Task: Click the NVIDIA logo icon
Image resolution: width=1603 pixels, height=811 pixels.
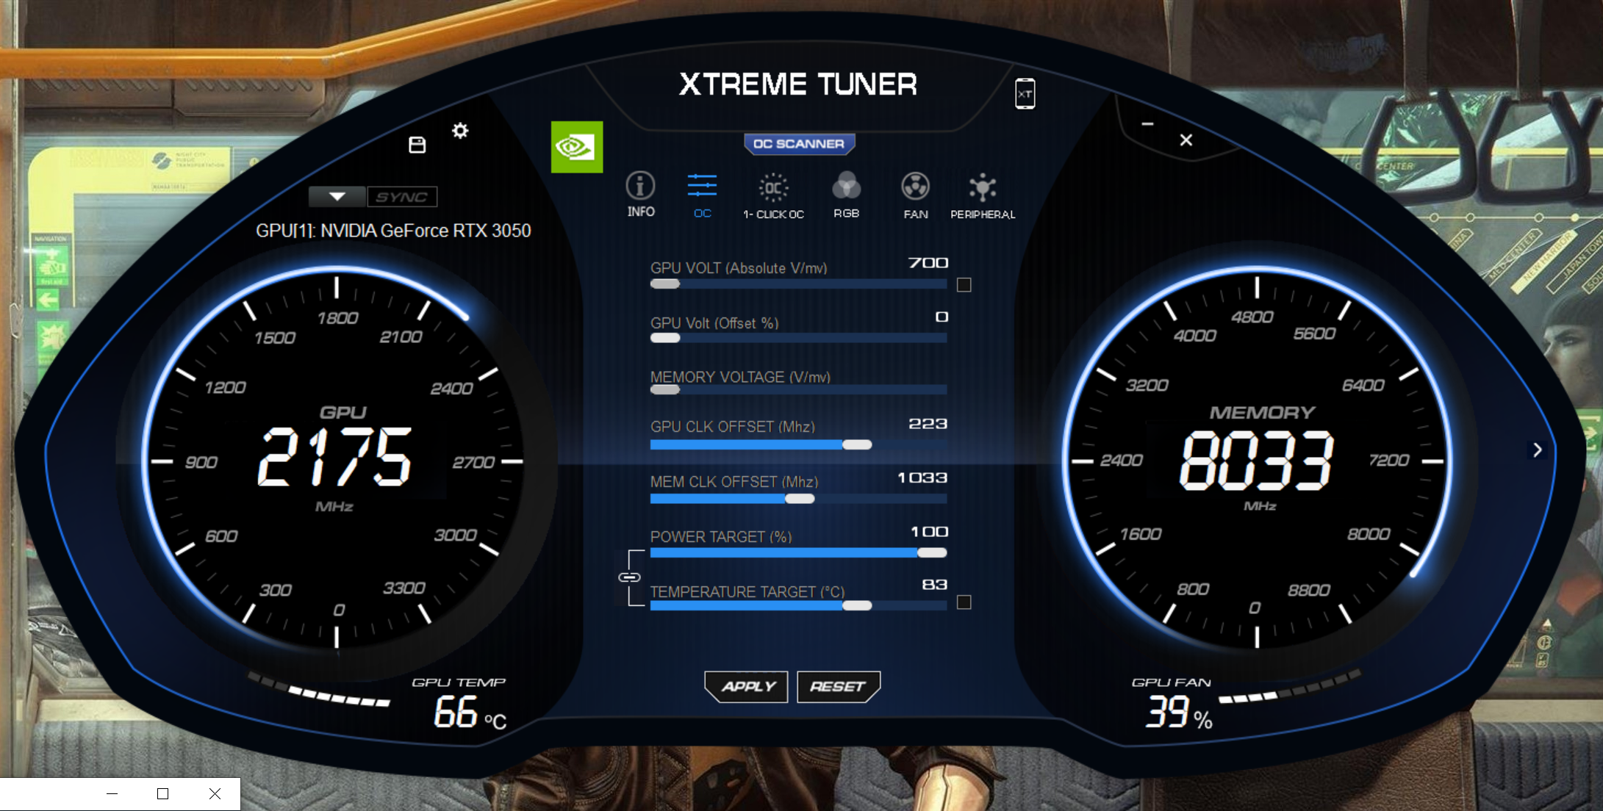Action: point(577,147)
